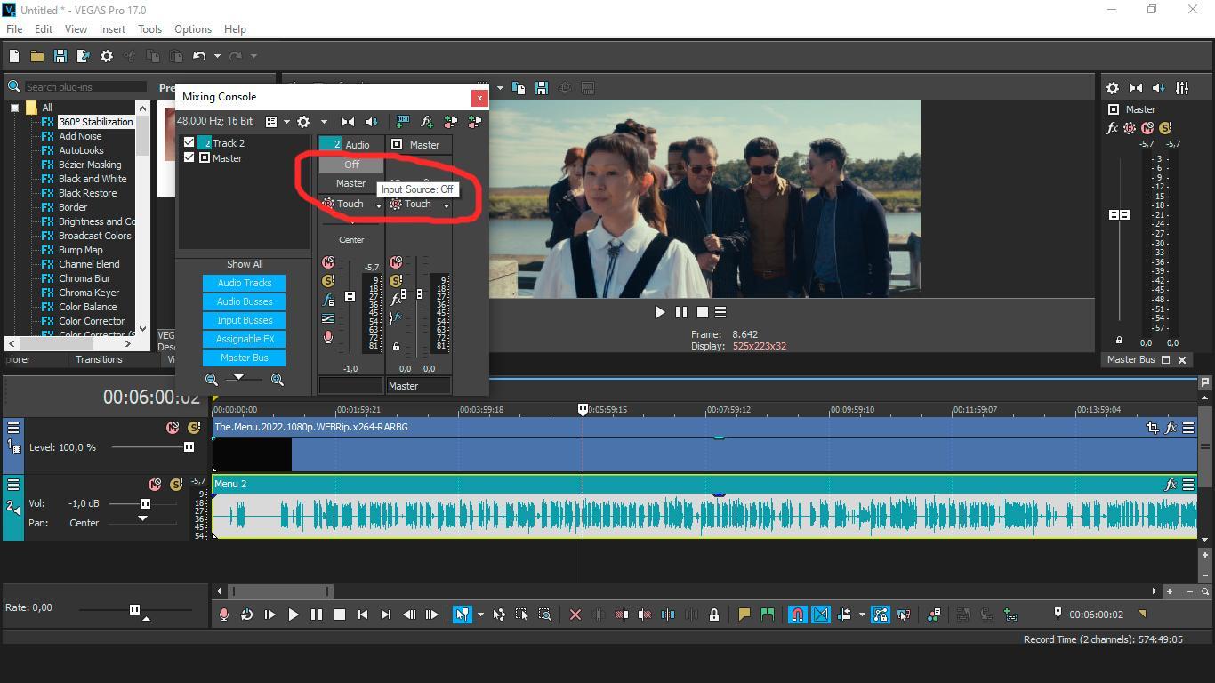
Task: Mute timeline audio track 2
Action: tap(155, 485)
